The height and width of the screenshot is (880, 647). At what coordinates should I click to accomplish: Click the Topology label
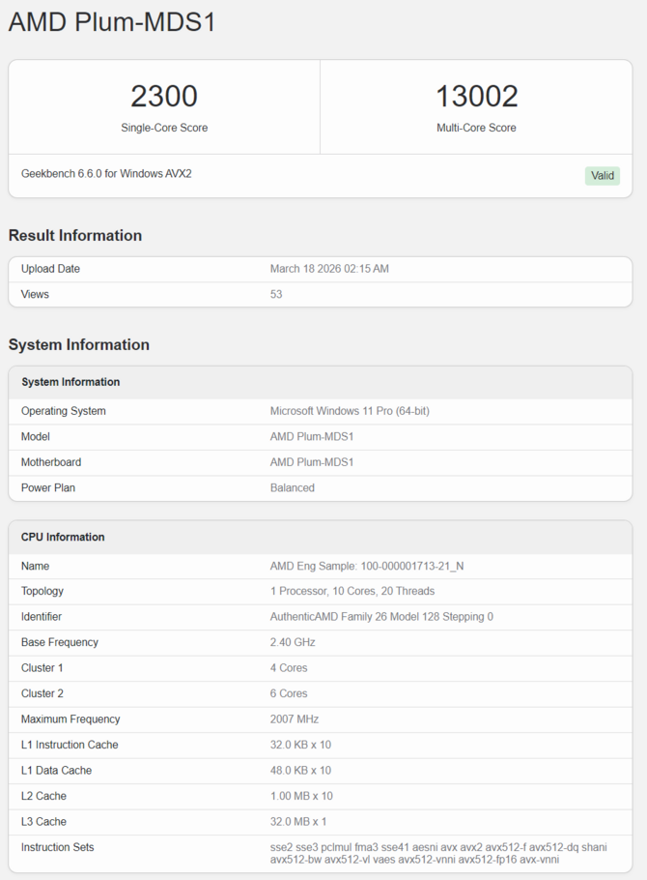click(x=42, y=591)
